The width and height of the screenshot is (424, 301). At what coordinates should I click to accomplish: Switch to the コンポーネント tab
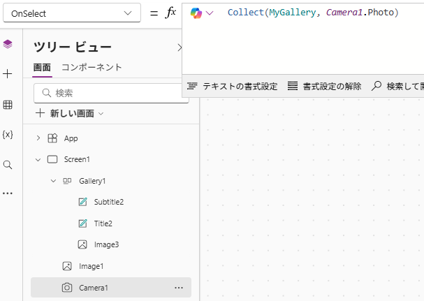tap(92, 68)
